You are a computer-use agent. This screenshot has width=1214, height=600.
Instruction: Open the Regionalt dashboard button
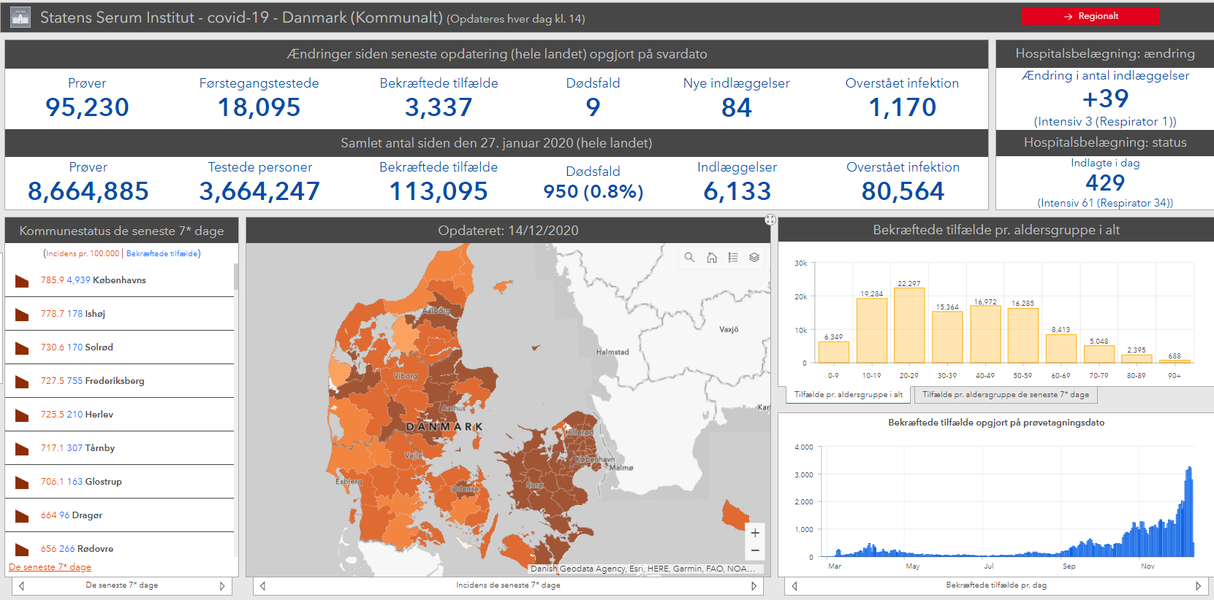pos(1090,16)
